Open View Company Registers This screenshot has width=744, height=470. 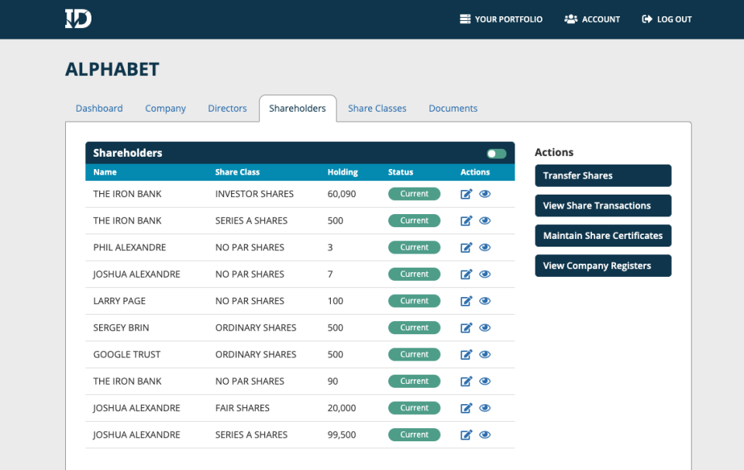tap(602, 265)
